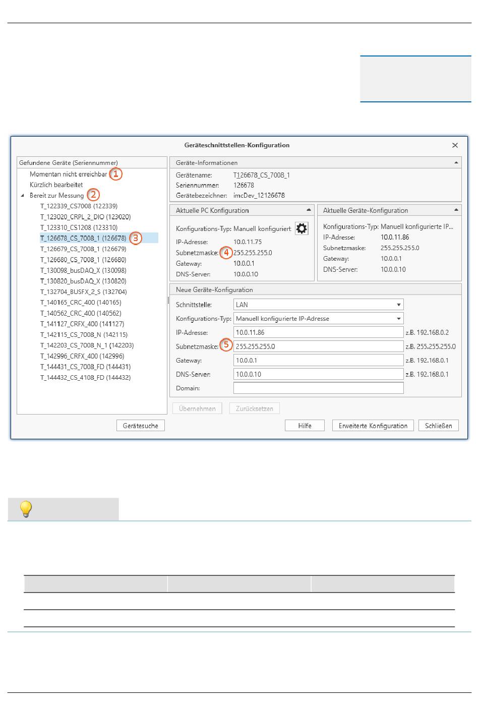Collapse the Geräte-Informationen panel arrow

[x=456, y=162]
